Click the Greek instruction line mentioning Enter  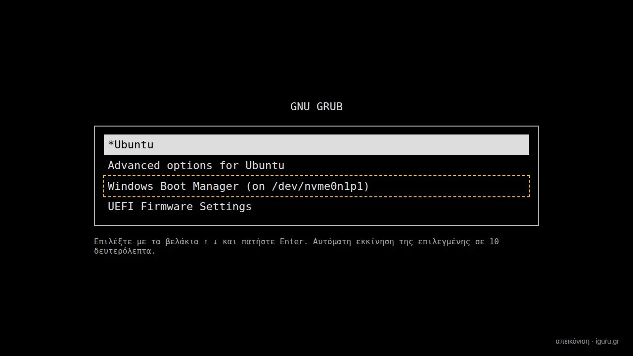click(x=296, y=242)
